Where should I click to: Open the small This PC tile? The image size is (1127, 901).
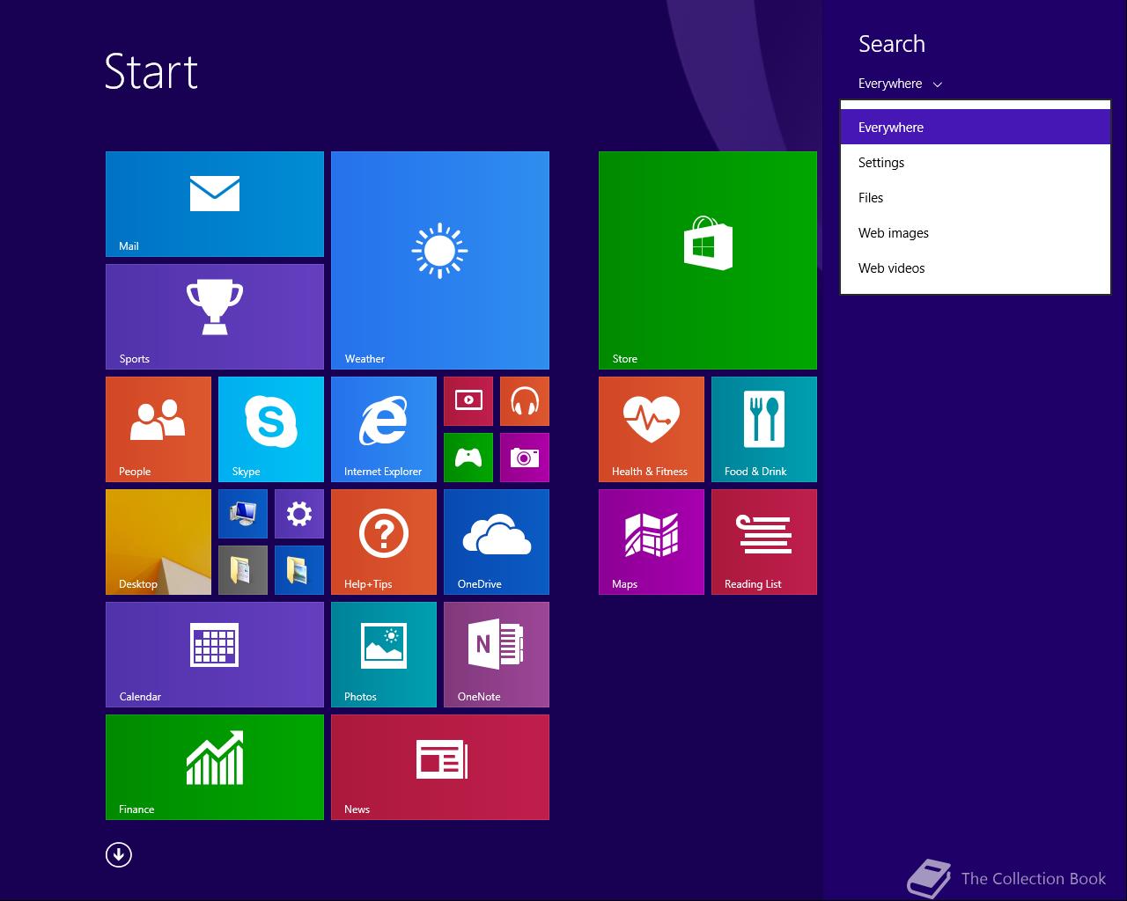point(243,514)
